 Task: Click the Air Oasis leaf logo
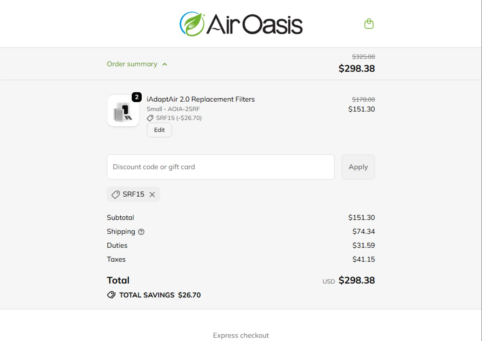click(192, 24)
